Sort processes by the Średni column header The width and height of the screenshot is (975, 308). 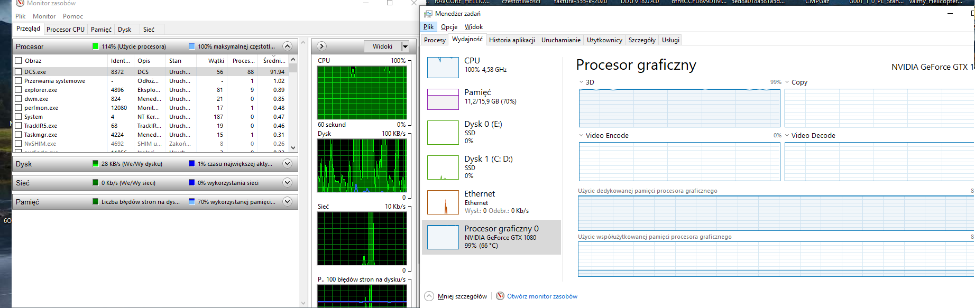coord(273,61)
